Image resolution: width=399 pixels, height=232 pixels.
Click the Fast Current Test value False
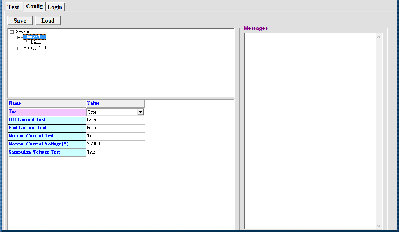click(115, 128)
